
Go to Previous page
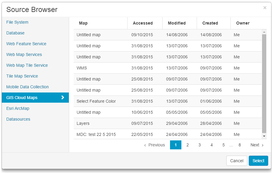(154, 145)
